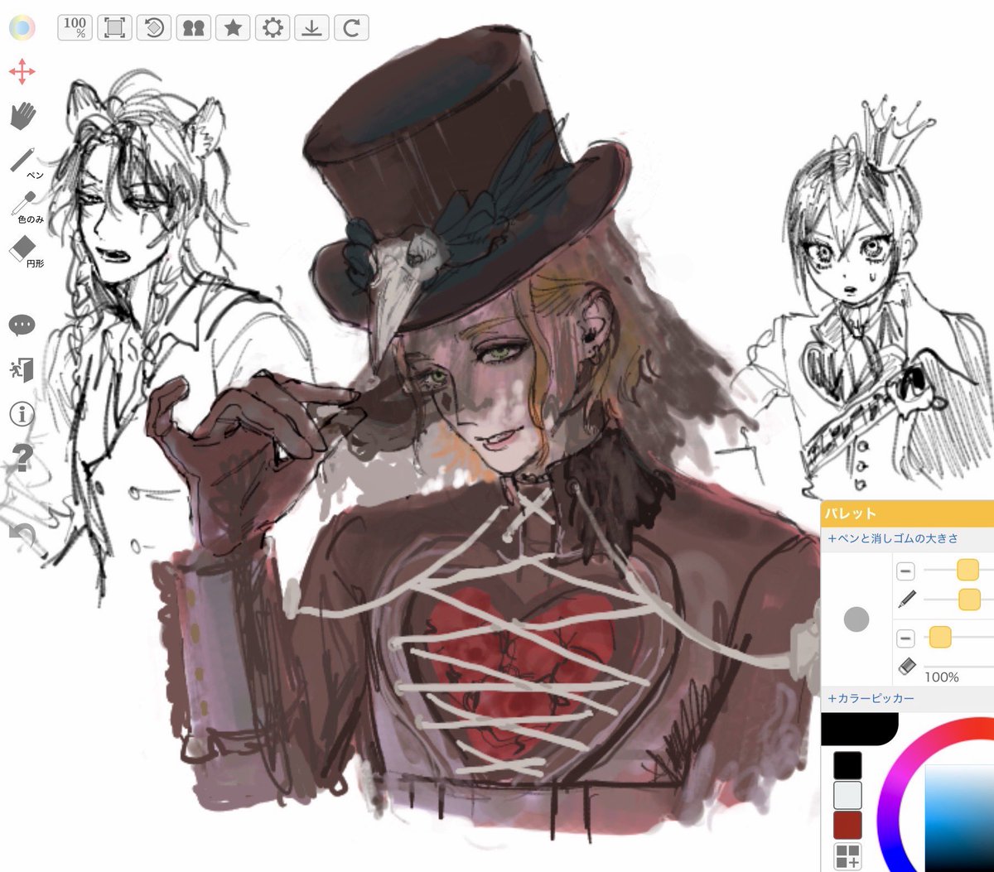Click the exit room door icon

tap(22, 369)
